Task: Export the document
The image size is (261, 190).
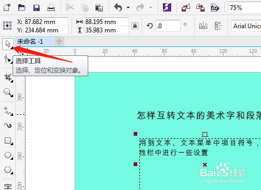Action: (200, 8)
